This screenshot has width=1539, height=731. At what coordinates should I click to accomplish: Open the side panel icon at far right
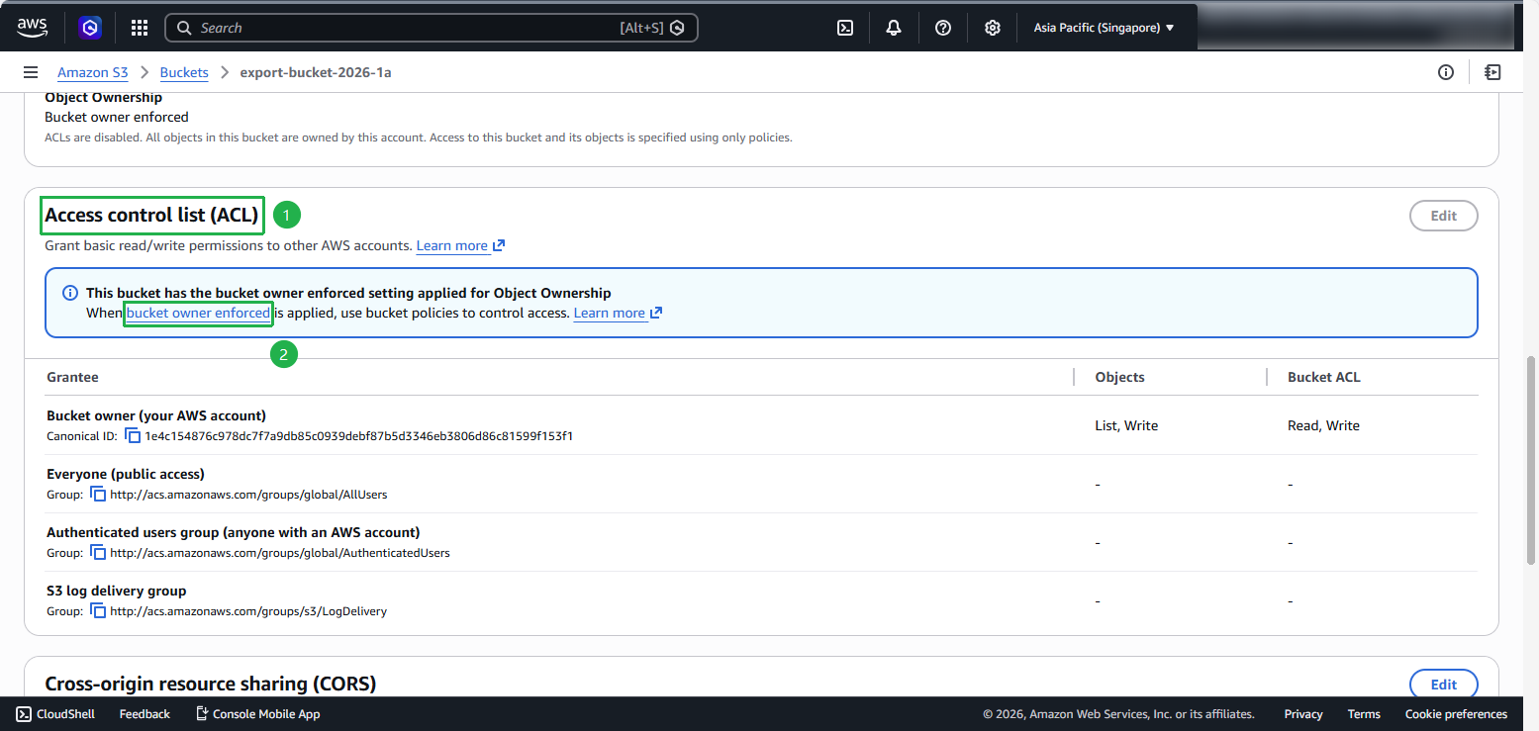pos(1492,72)
